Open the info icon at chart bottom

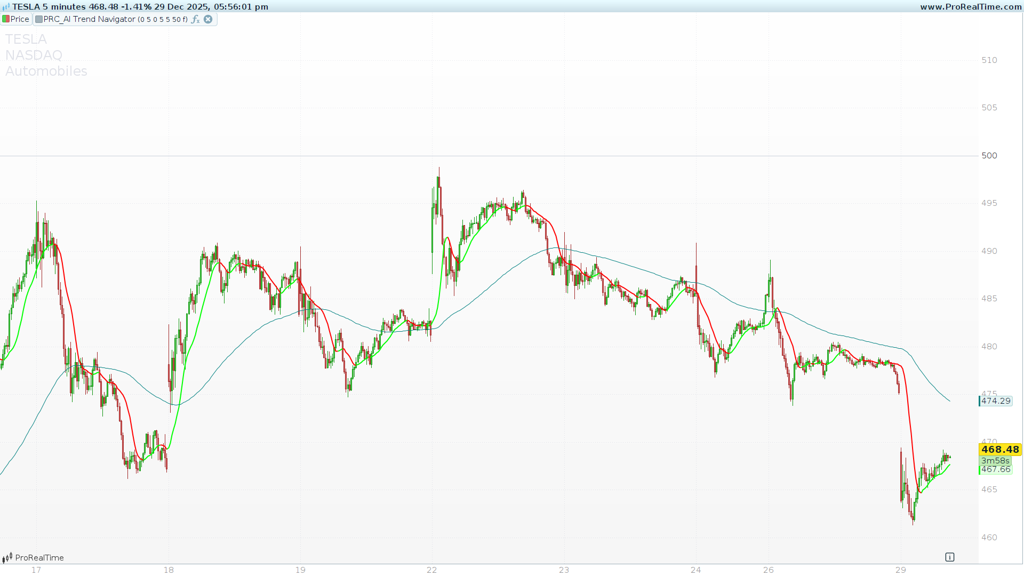click(x=949, y=557)
